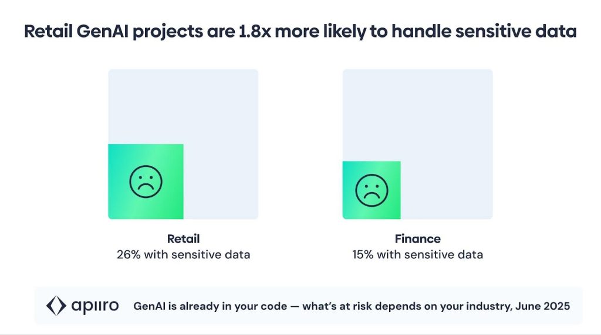
Task: Click the sad face icon in Finance chart
Action: 371,190
